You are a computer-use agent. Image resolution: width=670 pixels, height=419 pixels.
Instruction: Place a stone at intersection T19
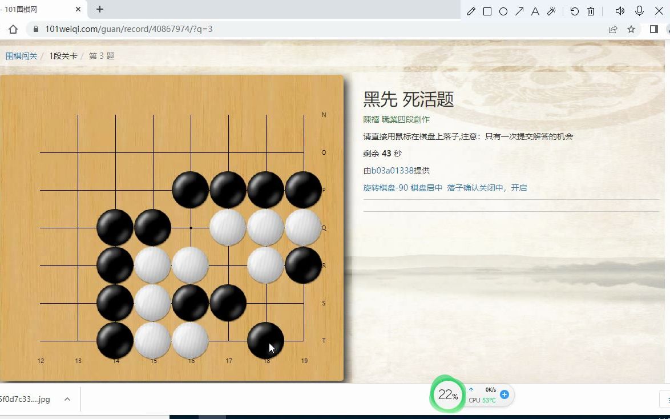point(304,341)
